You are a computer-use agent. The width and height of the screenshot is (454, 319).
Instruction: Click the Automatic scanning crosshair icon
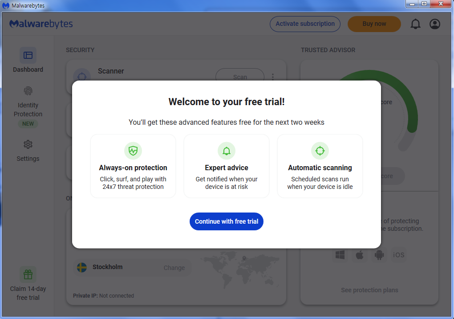tap(320, 151)
